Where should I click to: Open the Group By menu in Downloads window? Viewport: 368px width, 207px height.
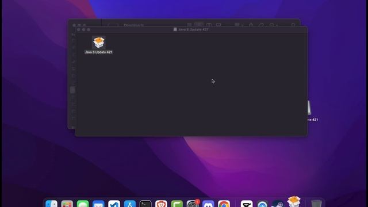pos(239,25)
